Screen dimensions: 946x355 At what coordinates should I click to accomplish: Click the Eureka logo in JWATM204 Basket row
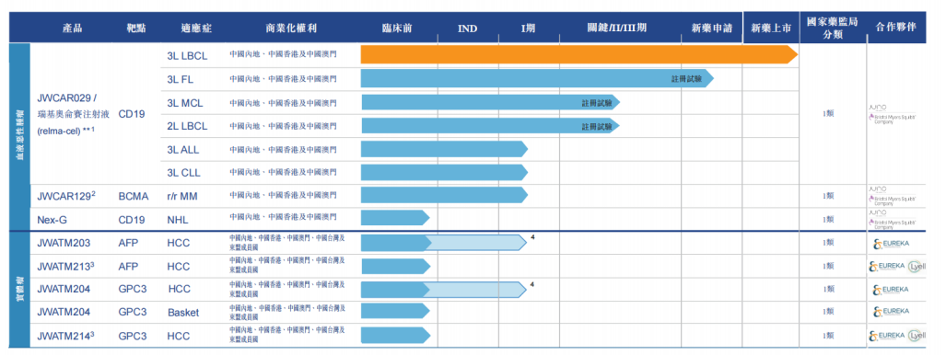click(891, 312)
